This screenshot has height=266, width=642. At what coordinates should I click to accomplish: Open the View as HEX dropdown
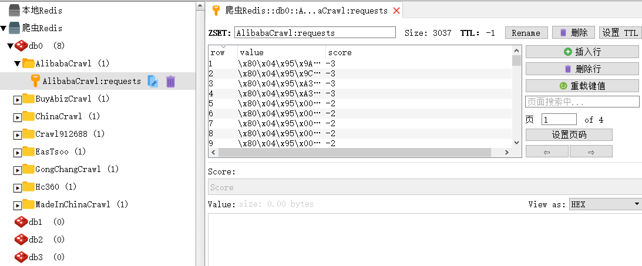pyautogui.click(x=605, y=204)
